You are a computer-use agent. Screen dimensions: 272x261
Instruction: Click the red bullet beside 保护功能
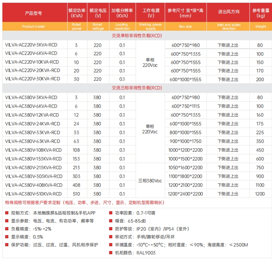pos(6,245)
